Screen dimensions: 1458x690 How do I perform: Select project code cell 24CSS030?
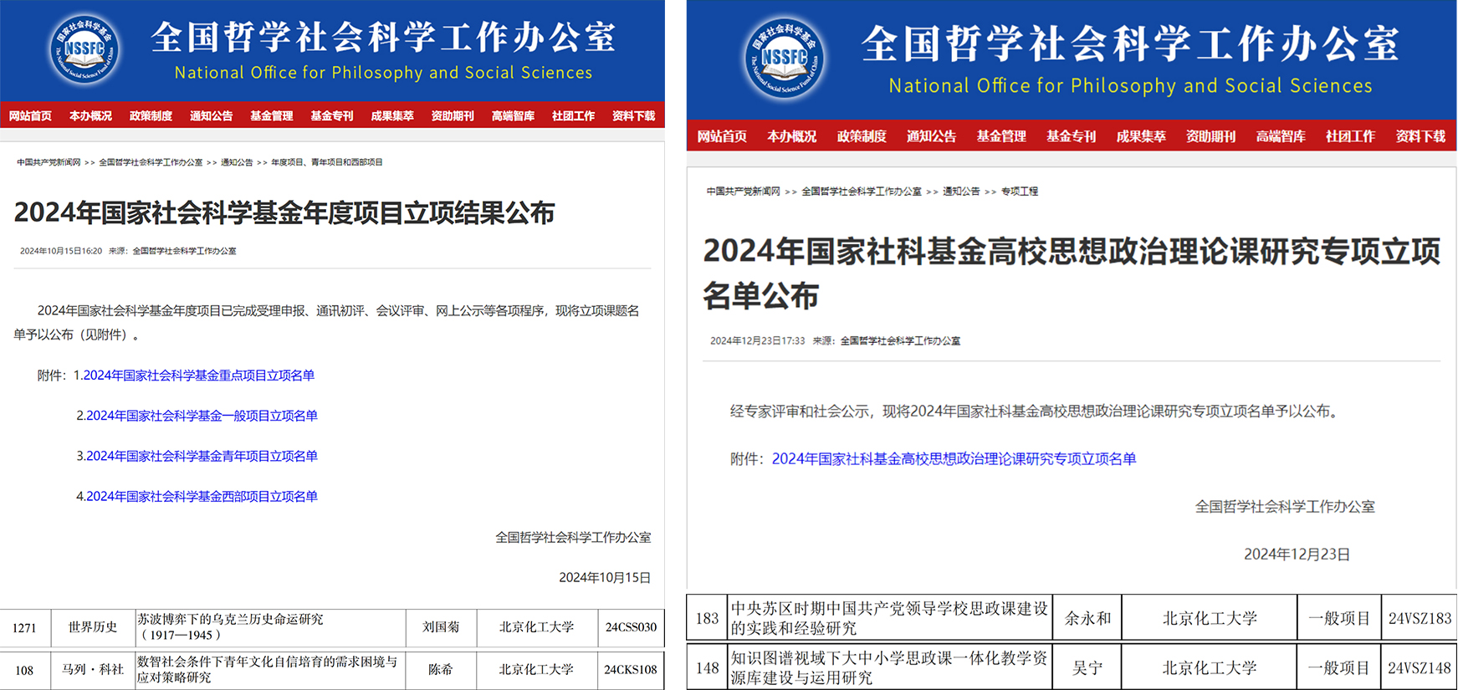pos(631,627)
